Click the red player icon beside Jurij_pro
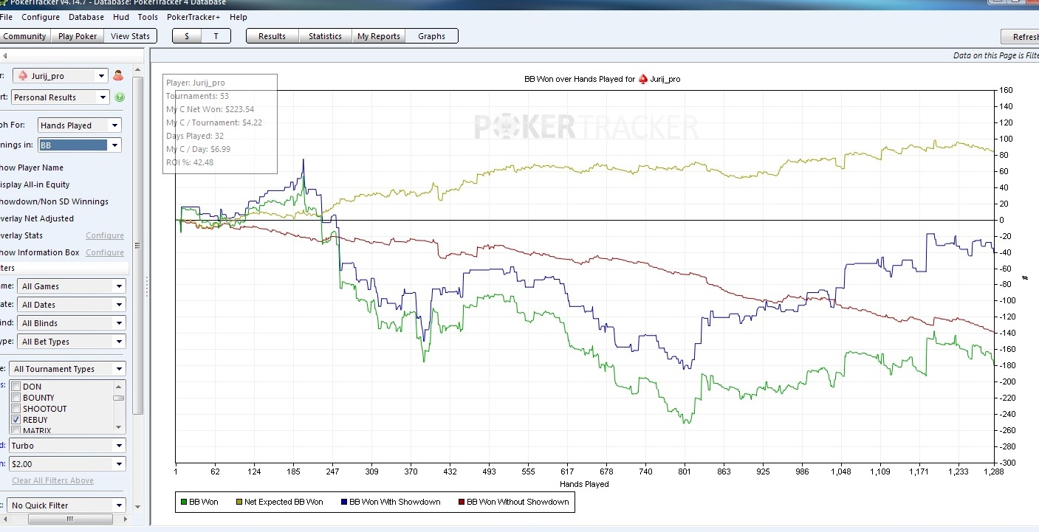The height and width of the screenshot is (532, 1039). (x=118, y=76)
